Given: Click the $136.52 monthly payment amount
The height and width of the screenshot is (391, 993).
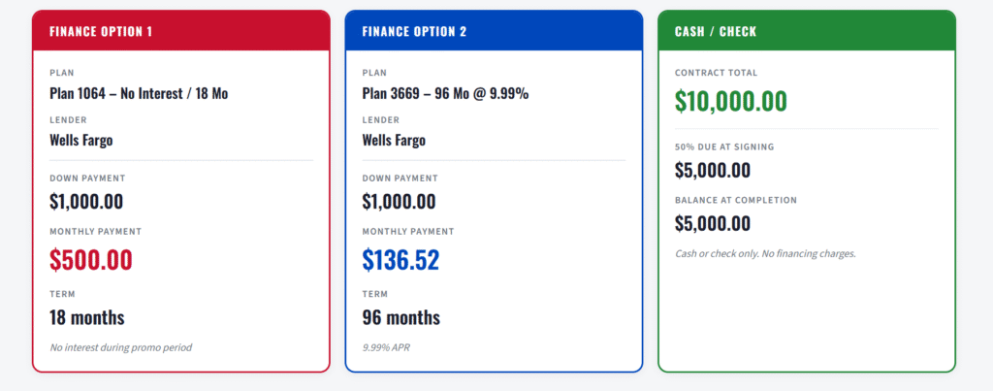Looking at the screenshot, I should pyautogui.click(x=400, y=259).
